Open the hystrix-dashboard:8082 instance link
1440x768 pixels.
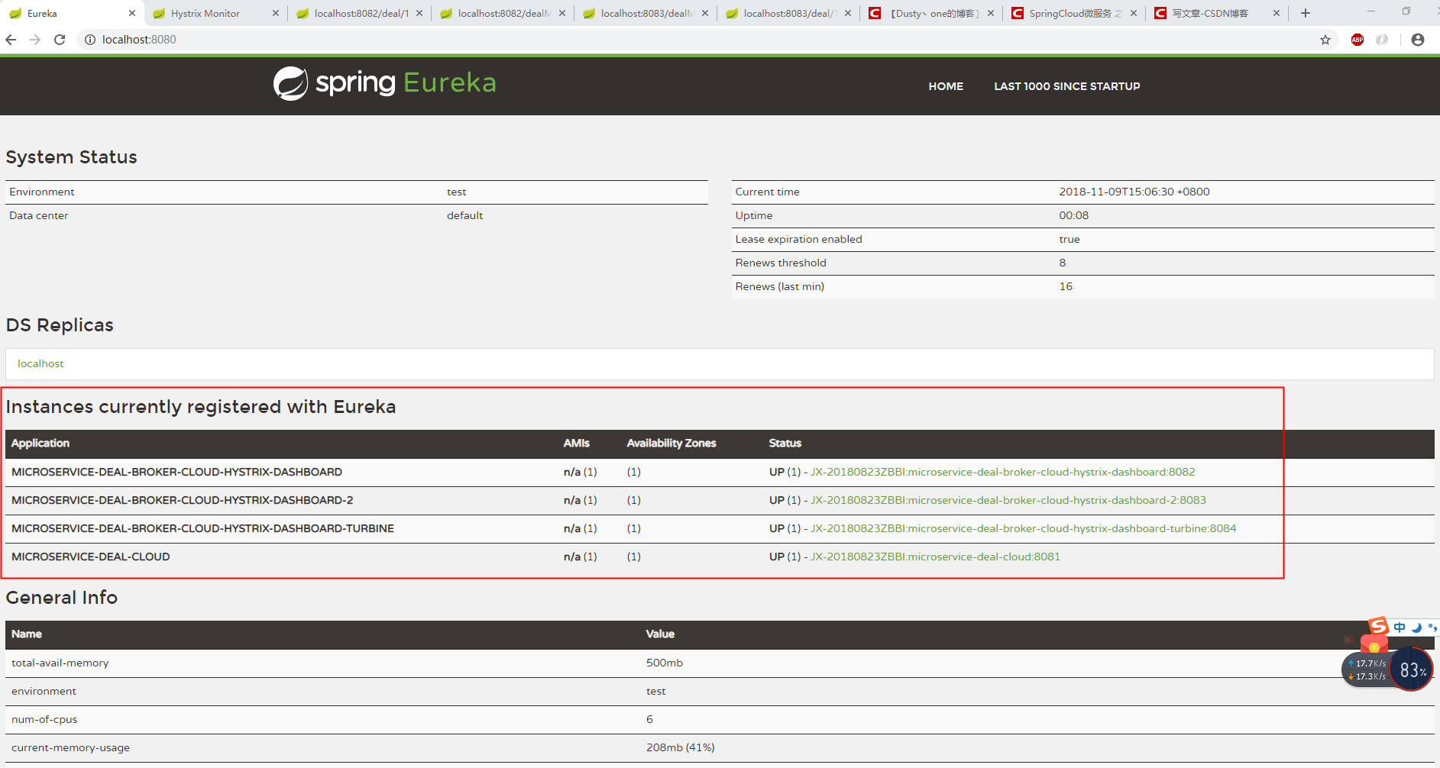click(x=1002, y=472)
